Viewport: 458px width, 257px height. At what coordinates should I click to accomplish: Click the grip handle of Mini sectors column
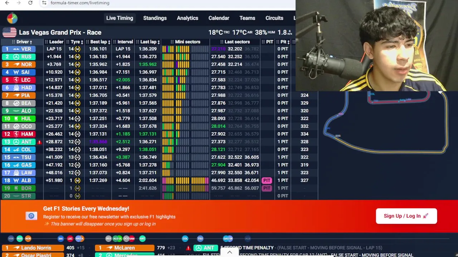tap(172, 42)
